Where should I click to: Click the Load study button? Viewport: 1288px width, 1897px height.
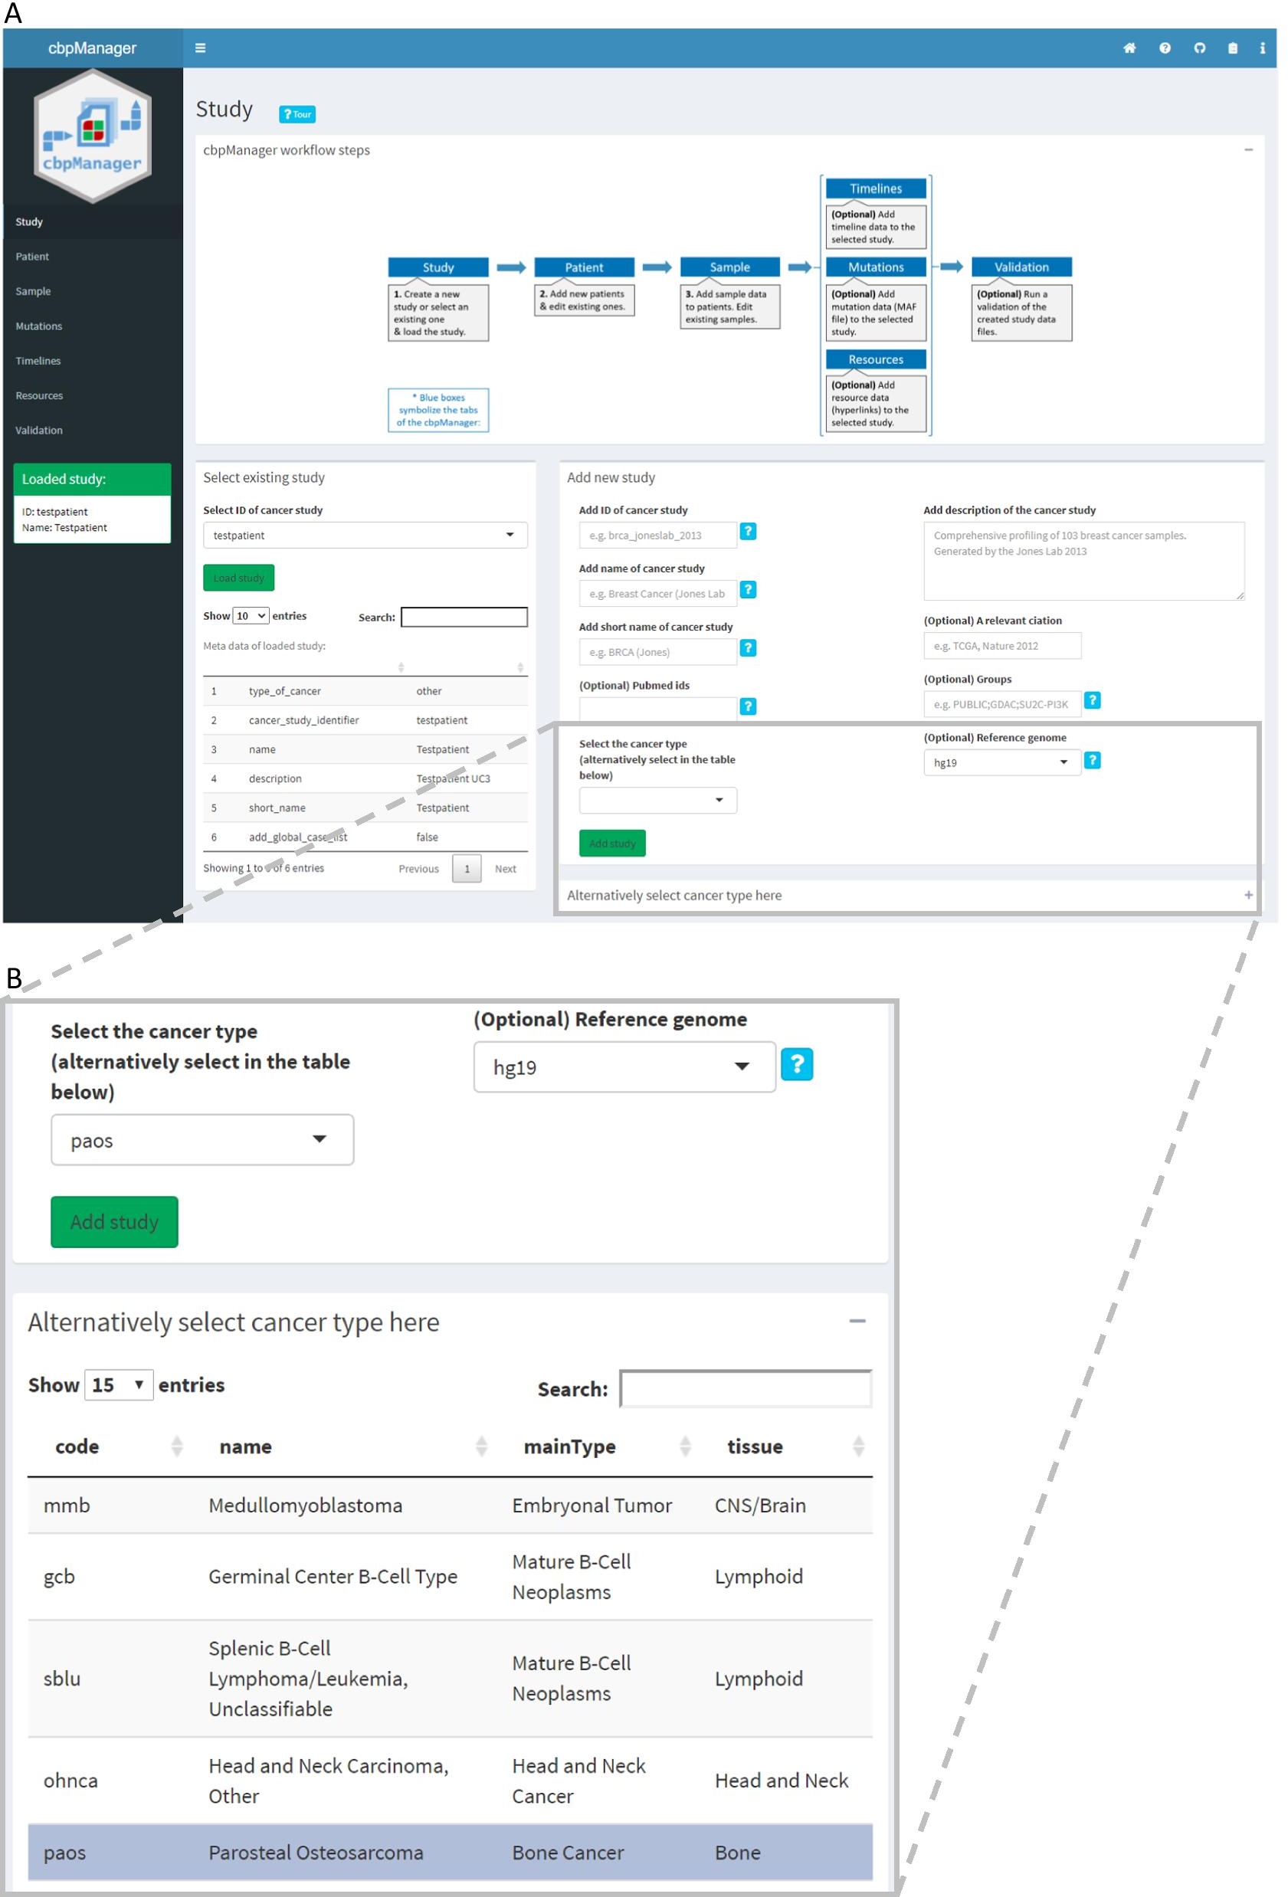[238, 578]
